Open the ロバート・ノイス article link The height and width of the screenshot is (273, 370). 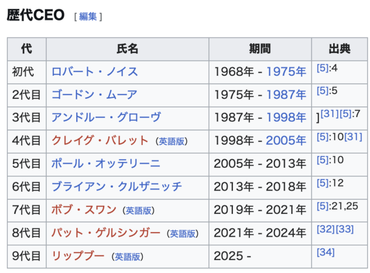(94, 72)
